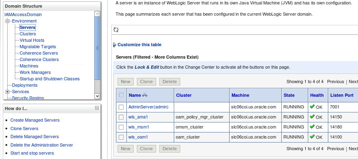Click green health checkmark for wls_oam1 row
Viewport: 358px width, 159px height.
pos(312,137)
